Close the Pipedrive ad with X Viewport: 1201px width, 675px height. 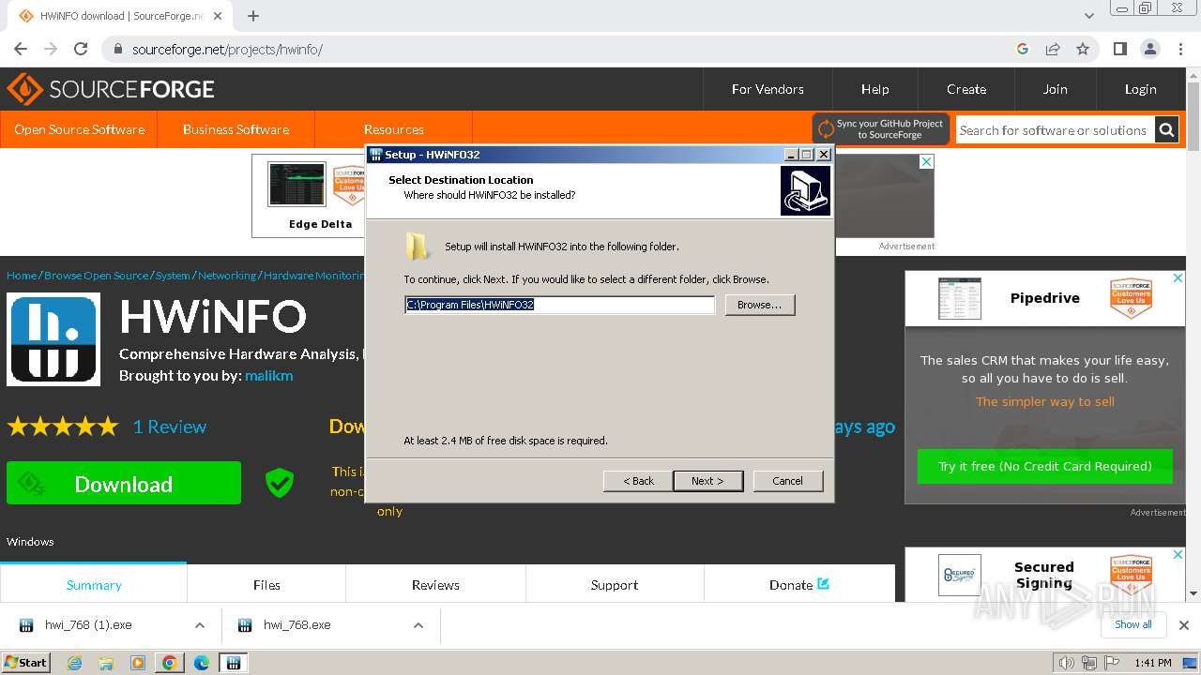1178,277
